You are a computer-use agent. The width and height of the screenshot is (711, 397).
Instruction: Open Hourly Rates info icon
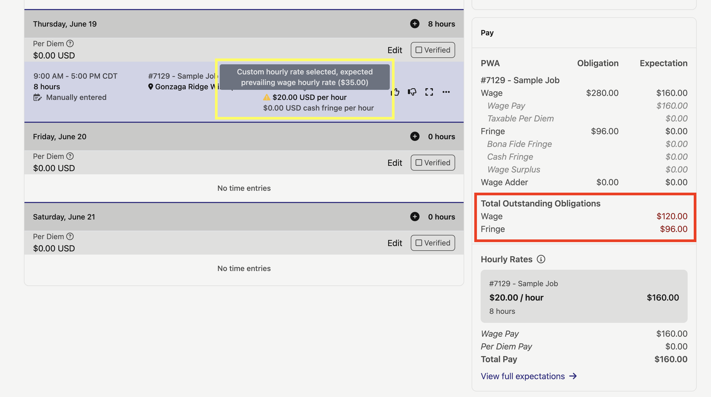541,259
